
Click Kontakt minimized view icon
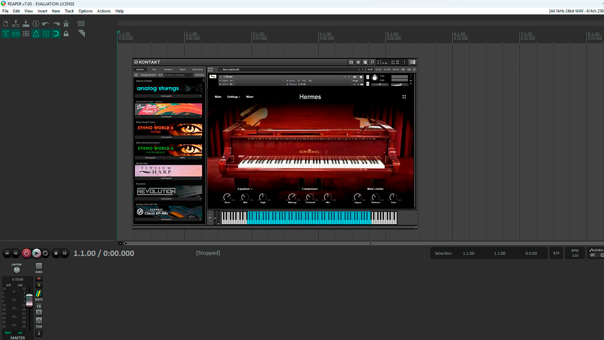[373, 62]
